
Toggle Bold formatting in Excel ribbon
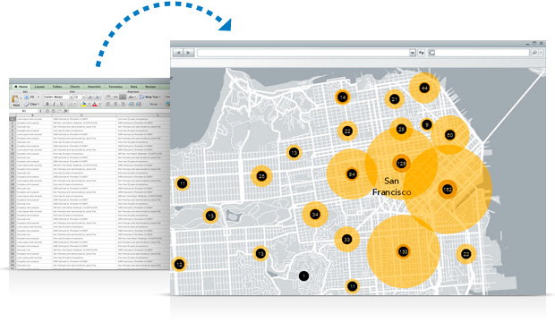coord(47,104)
